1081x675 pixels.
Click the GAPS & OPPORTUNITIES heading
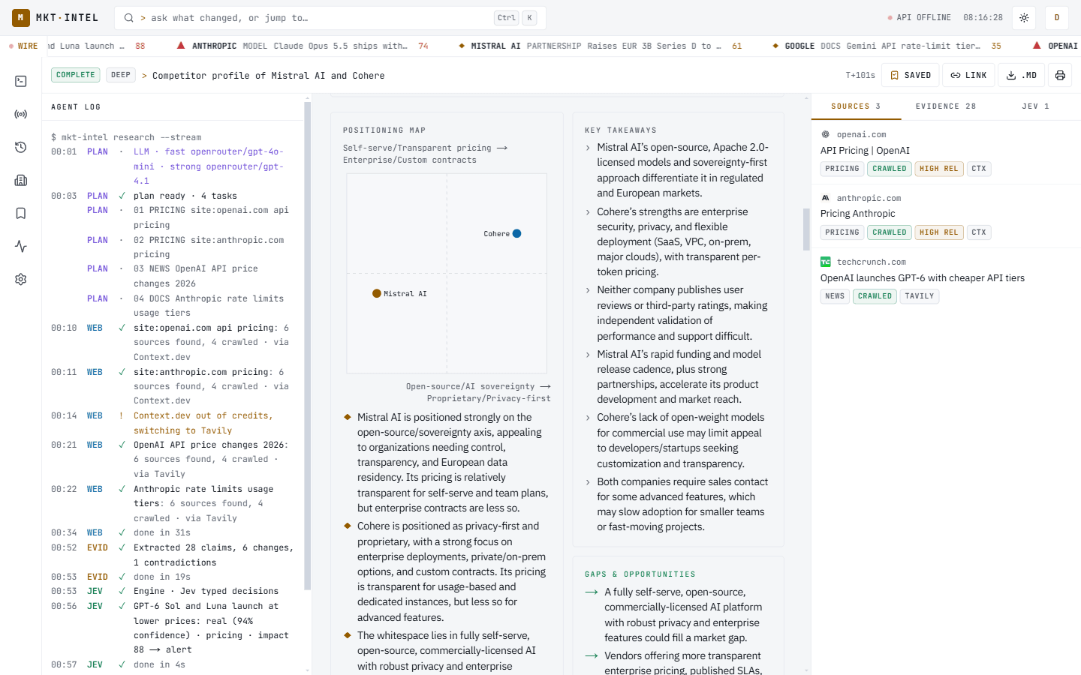pyautogui.click(x=640, y=574)
